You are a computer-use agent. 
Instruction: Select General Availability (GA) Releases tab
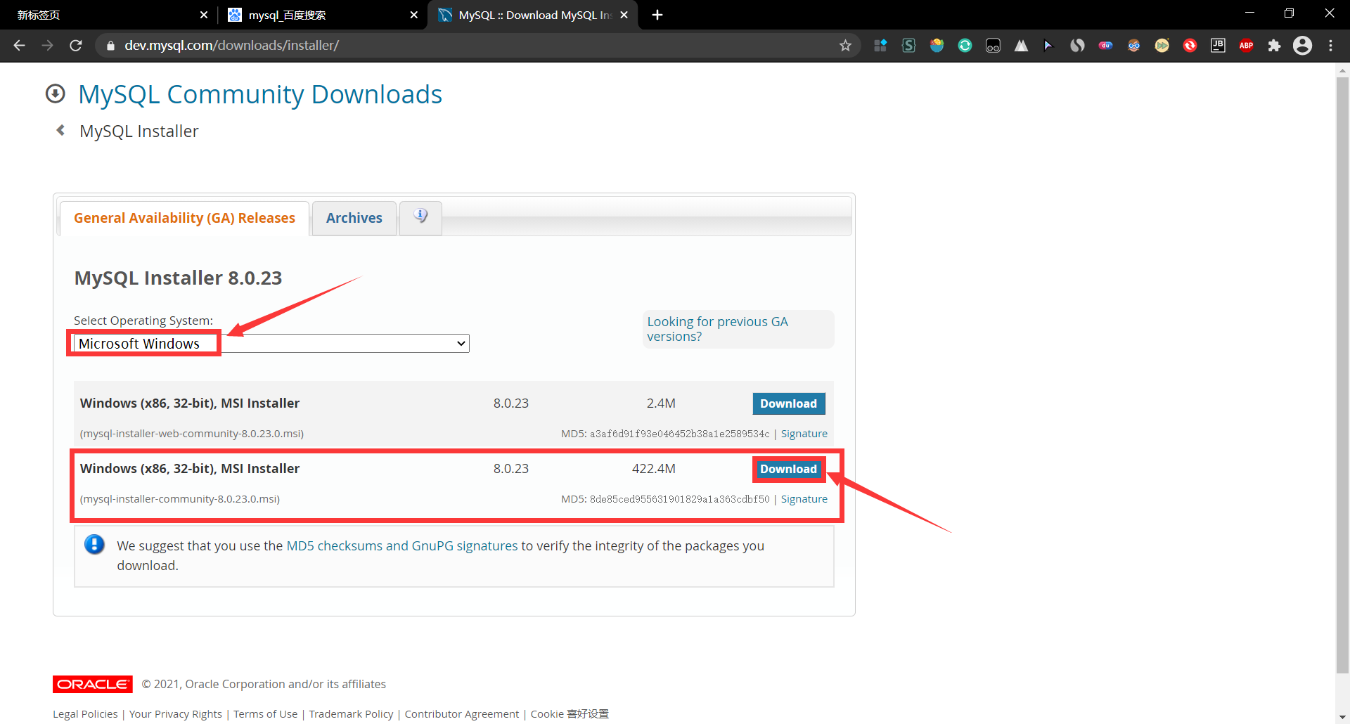184,218
